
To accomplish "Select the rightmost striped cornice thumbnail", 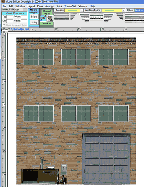I will 134,18.
